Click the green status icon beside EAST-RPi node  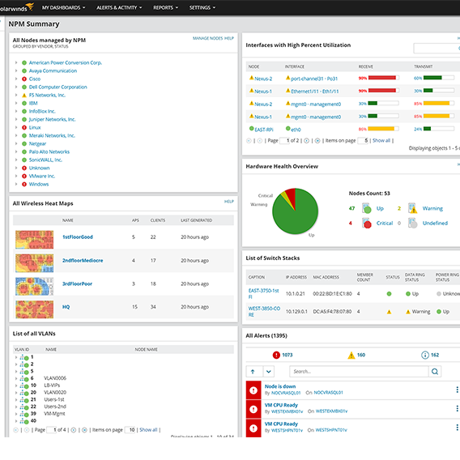tap(251, 129)
